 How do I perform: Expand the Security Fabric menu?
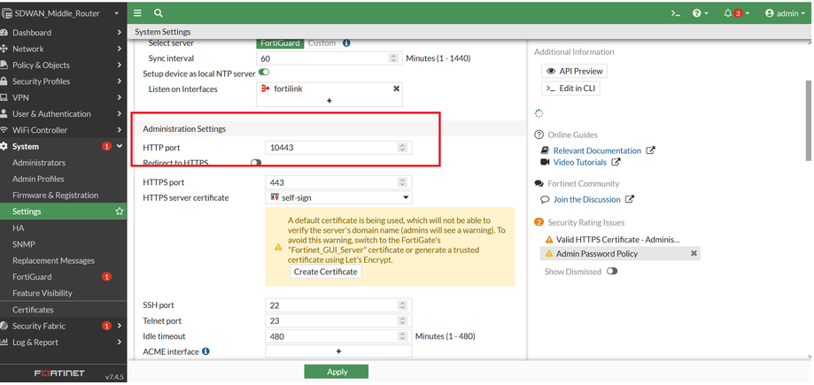tap(64, 326)
